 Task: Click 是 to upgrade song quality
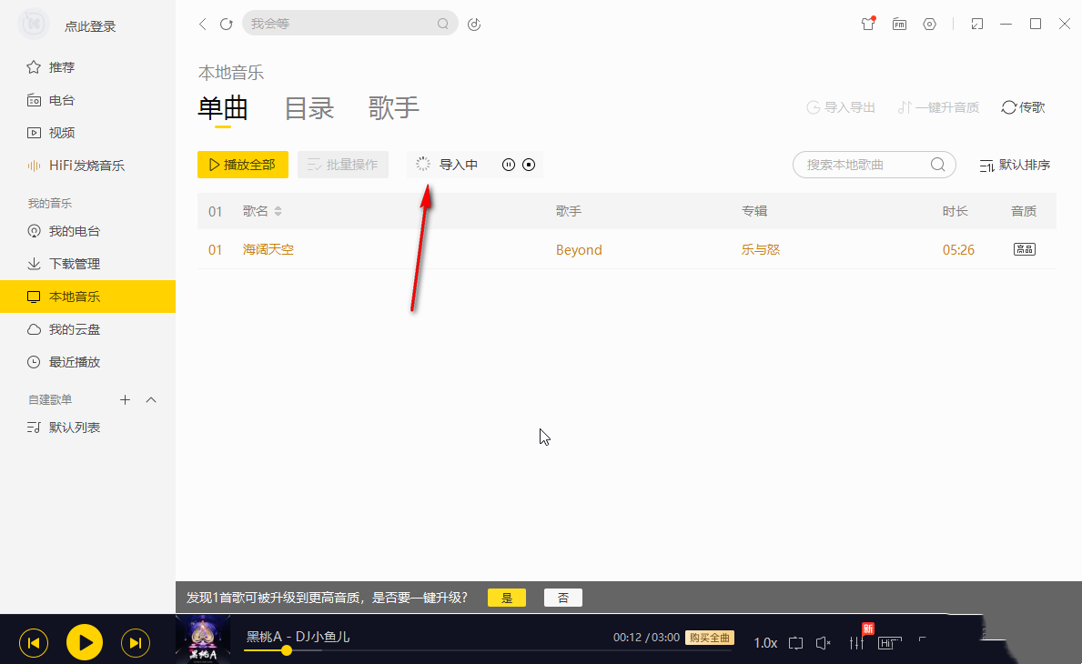pos(506,597)
